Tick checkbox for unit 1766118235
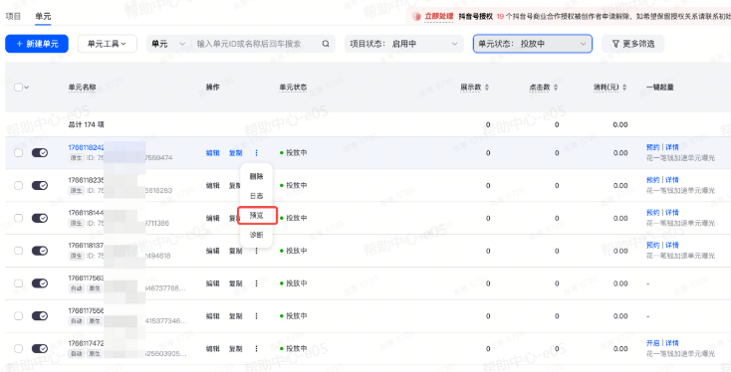731x372 pixels. pos(18,185)
